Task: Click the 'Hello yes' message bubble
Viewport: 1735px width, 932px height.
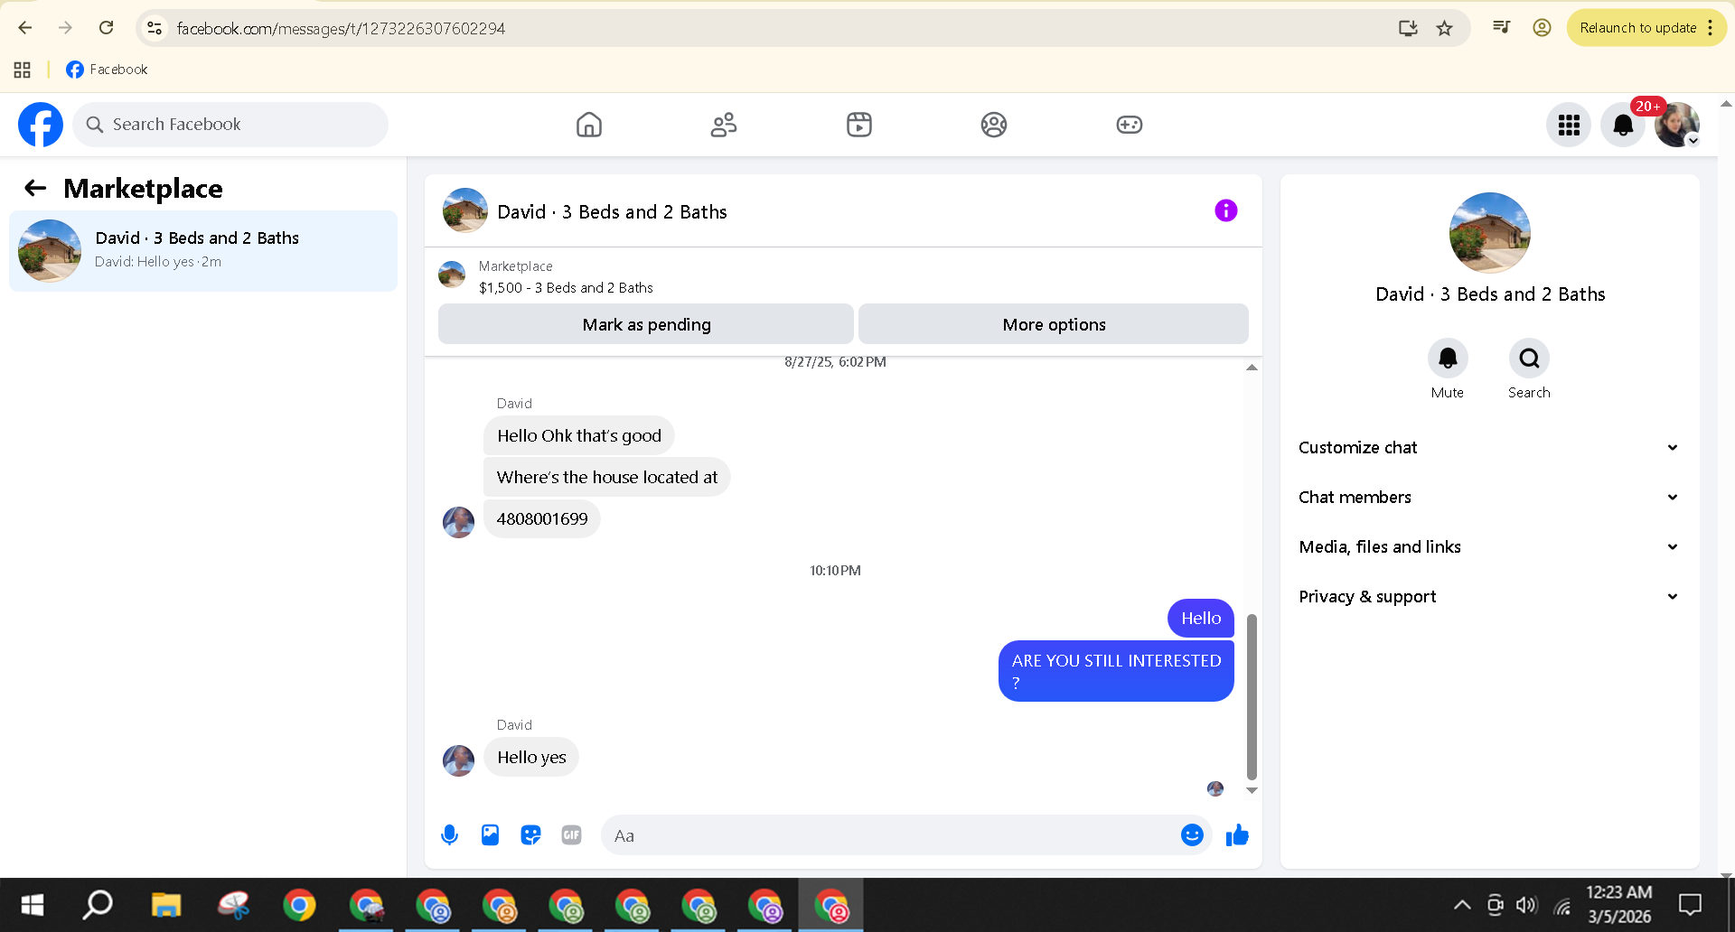Action: pos(531,757)
